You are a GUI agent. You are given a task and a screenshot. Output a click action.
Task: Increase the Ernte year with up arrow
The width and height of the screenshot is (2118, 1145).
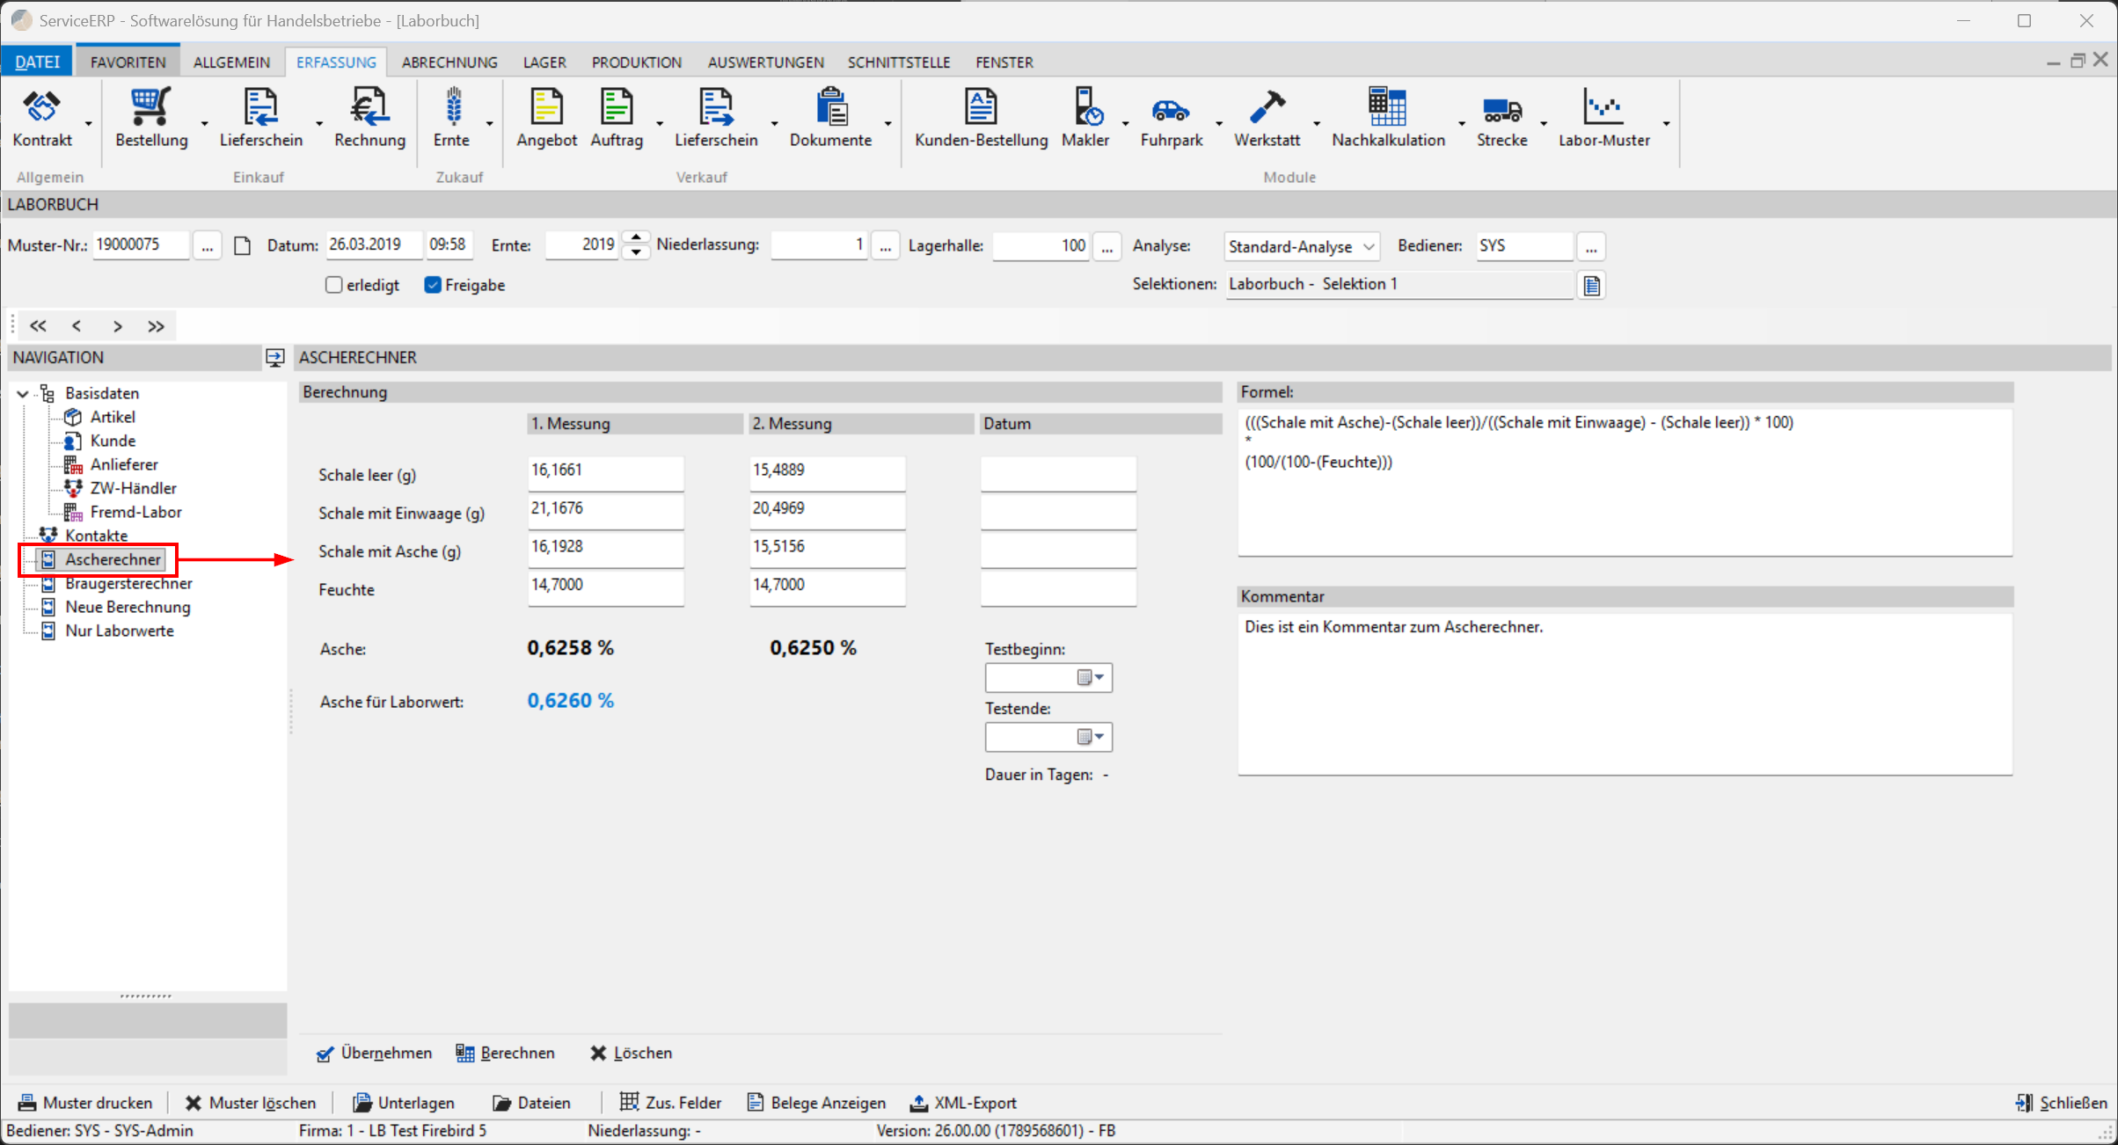tap(636, 238)
